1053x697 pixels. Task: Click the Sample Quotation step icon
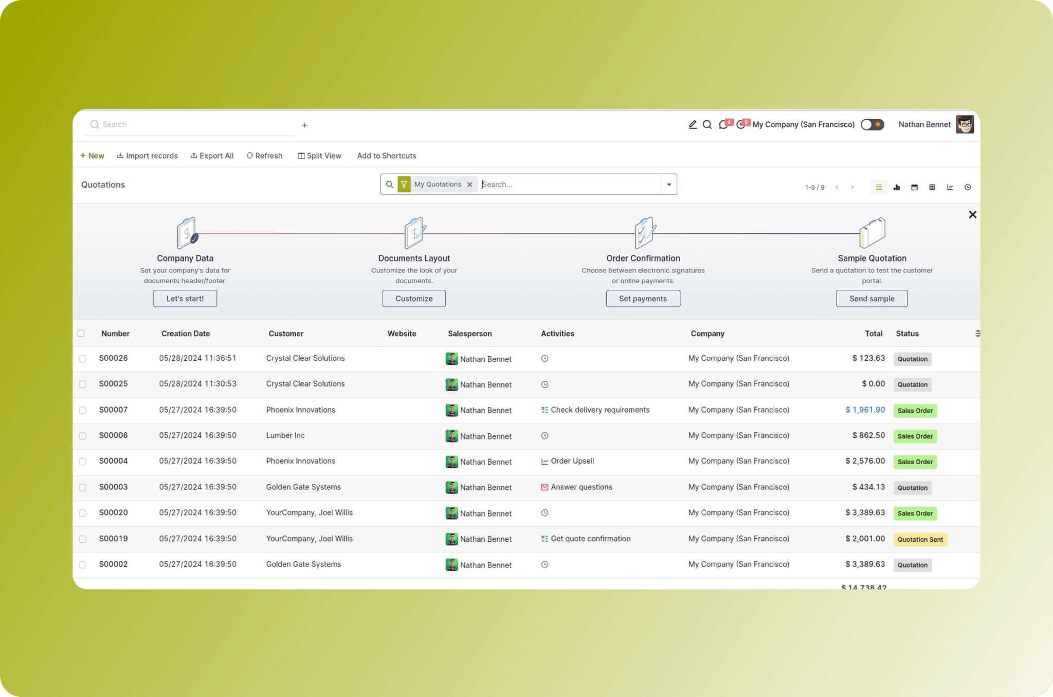point(872,233)
